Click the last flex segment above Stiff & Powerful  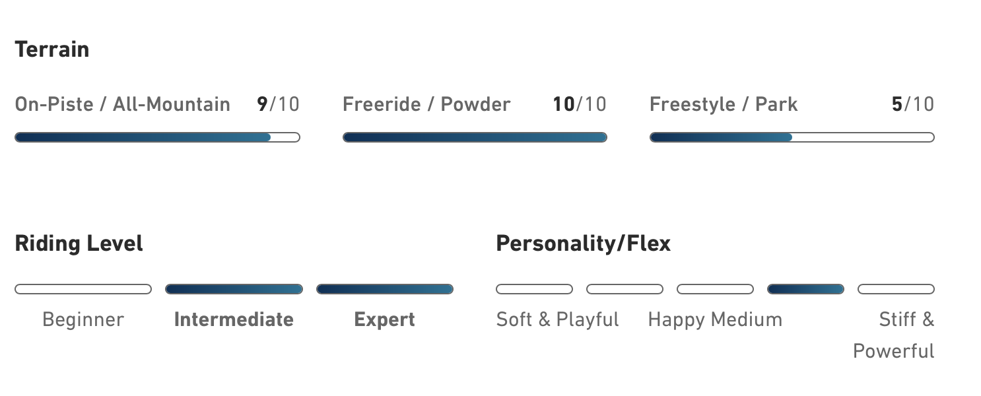point(896,289)
